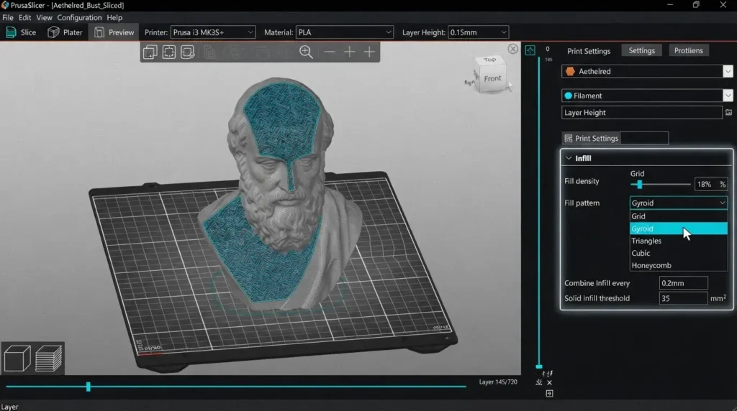
Task: Click the search box next to Print Settings
Action: pos(644,139)
